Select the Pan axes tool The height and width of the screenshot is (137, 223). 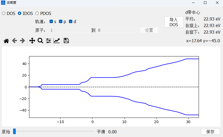[32, 41]
